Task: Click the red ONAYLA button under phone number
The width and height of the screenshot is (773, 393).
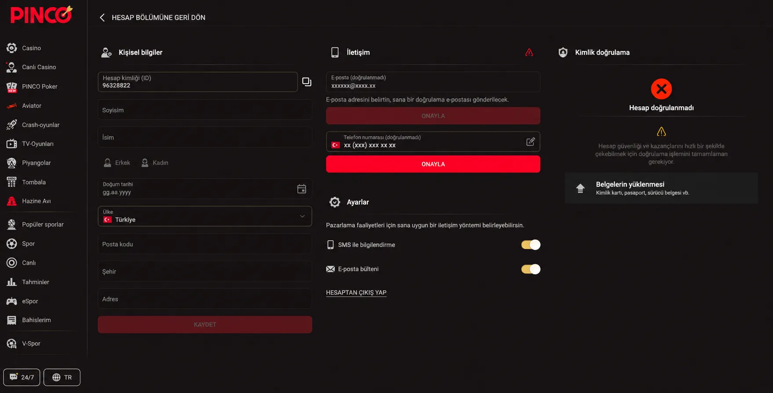Action: 433,164
